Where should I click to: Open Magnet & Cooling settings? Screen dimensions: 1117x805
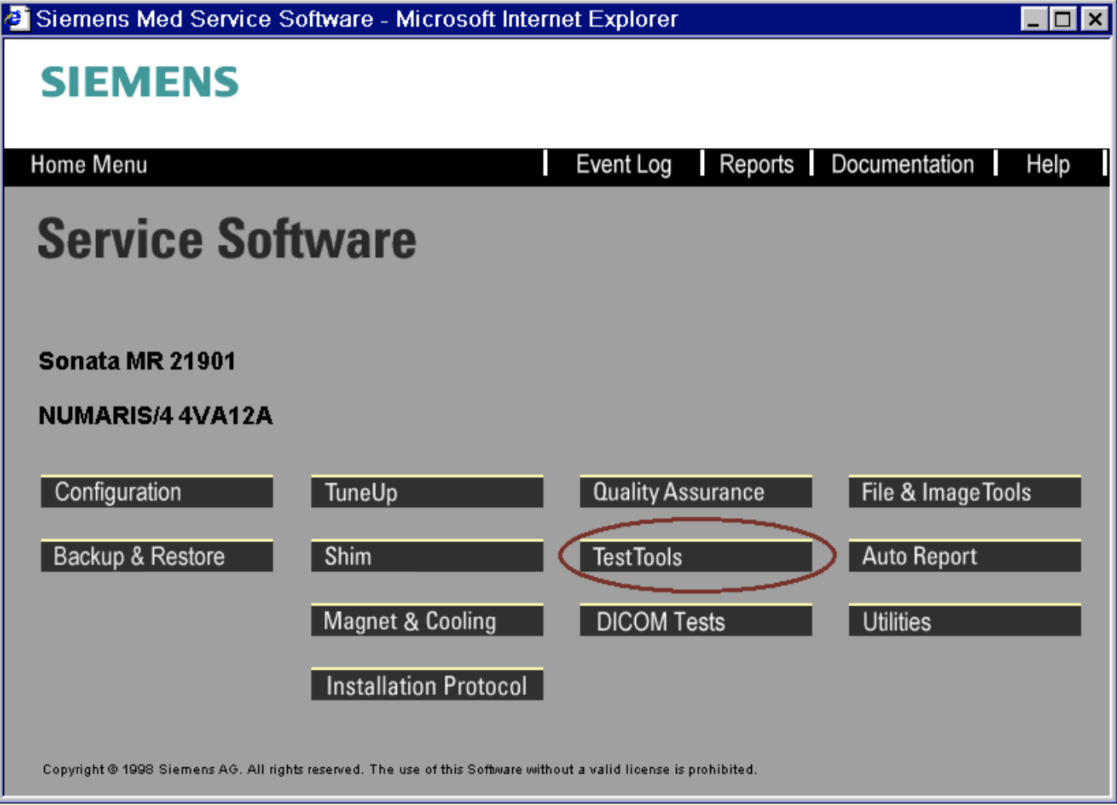point(427,621)
